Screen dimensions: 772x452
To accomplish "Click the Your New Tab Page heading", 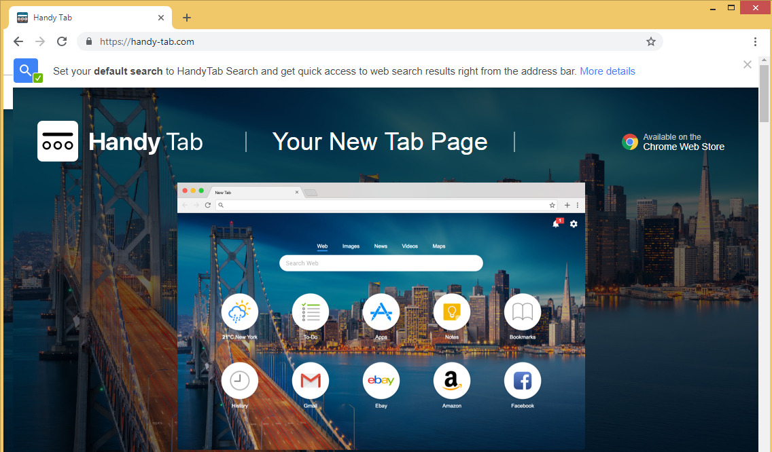I will coord(380,142).
